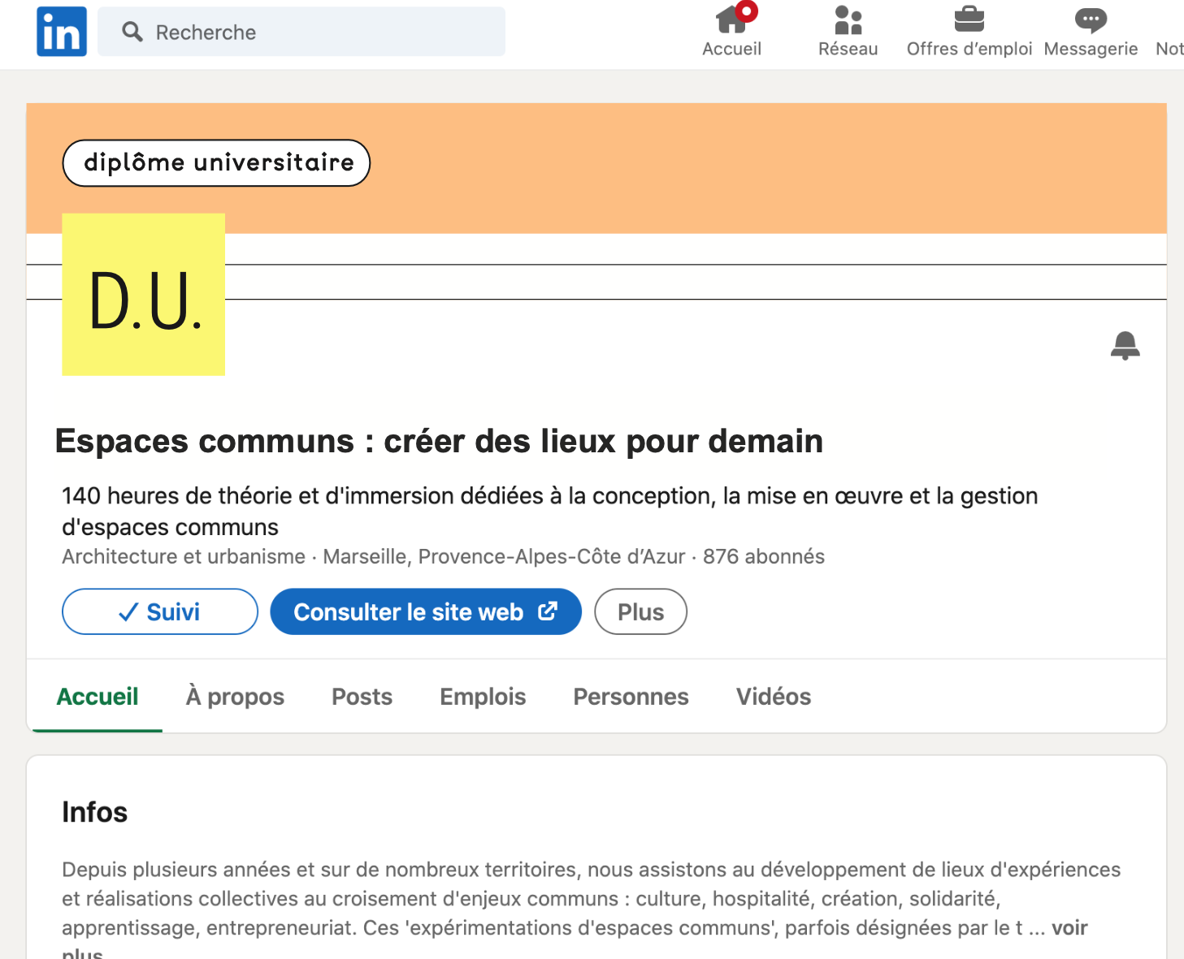This screenshot has height=959, width=1184.
Task: Click the orange cover banner image
Action: 731,169
